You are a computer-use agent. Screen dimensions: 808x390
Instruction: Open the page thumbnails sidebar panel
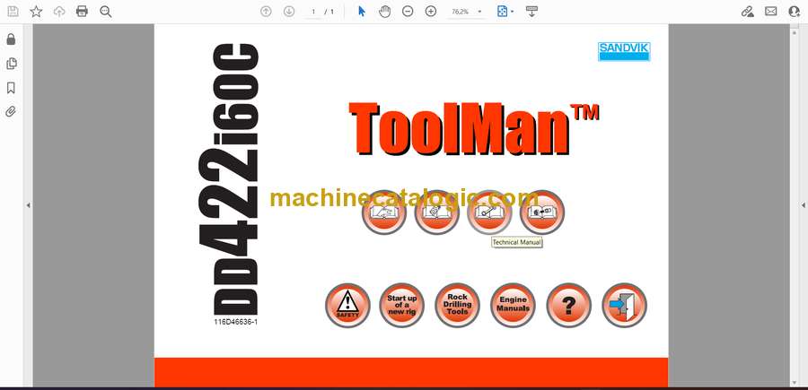tap(11, 64)
